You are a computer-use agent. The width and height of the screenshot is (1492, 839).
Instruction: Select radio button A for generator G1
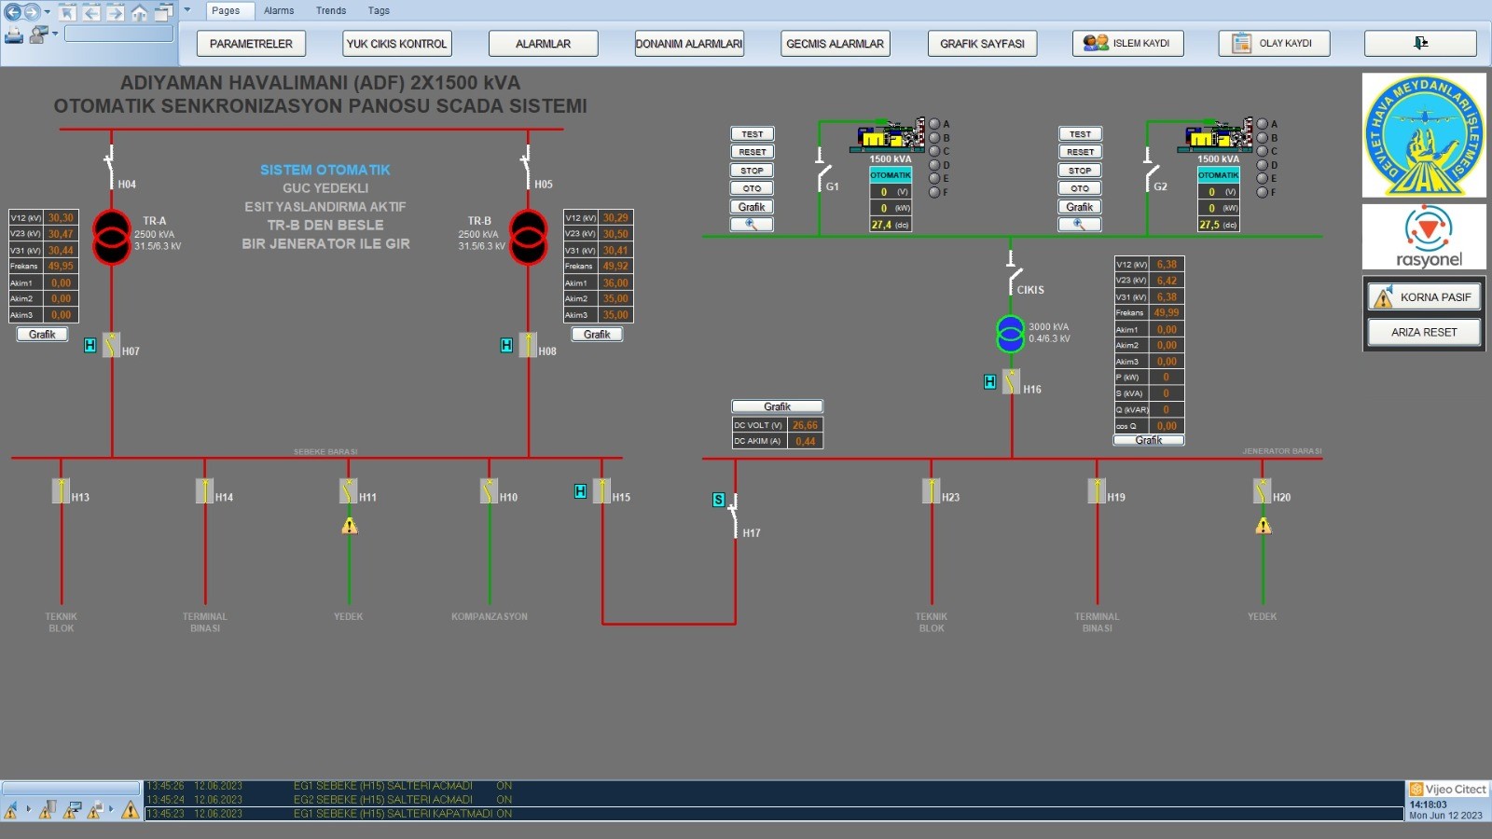tap(934, 124)
